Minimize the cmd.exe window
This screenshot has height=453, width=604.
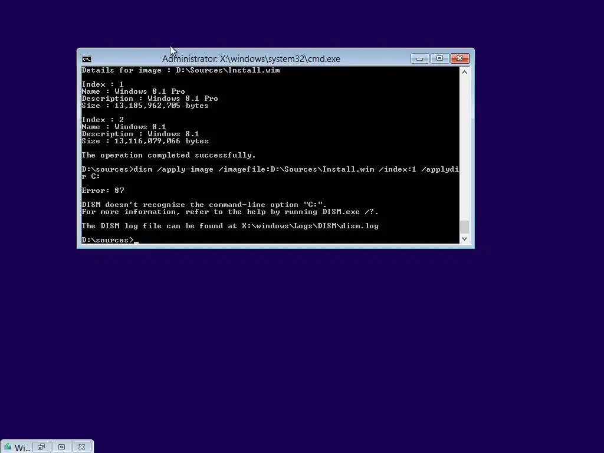coord(420,58)
